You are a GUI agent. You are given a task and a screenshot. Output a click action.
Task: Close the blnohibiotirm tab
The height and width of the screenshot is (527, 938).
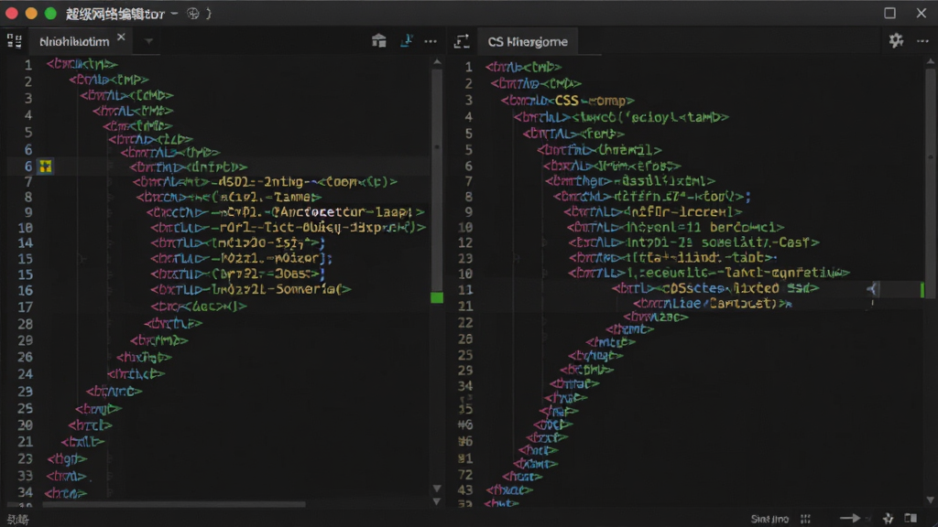click(122, 38)
